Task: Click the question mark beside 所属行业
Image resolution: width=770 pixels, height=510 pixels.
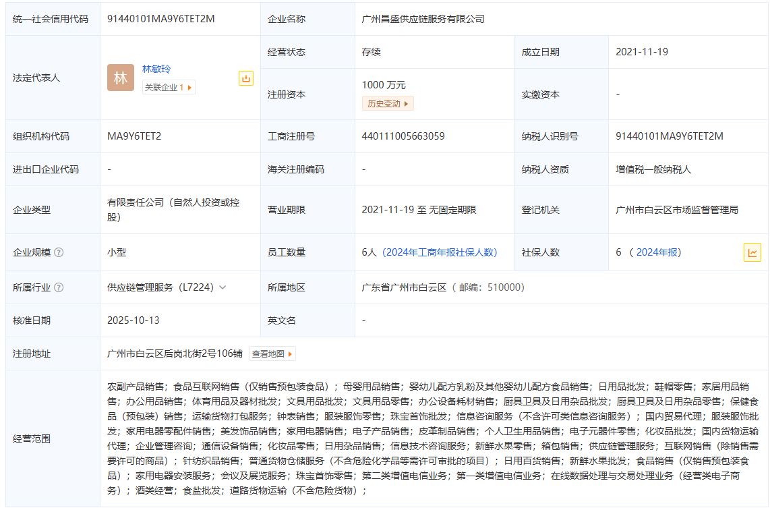Action: [x=59, y=287]
